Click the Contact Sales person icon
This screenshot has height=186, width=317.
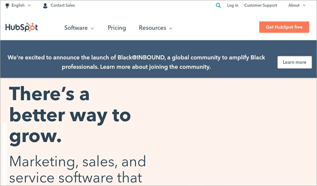click(45, 6)
